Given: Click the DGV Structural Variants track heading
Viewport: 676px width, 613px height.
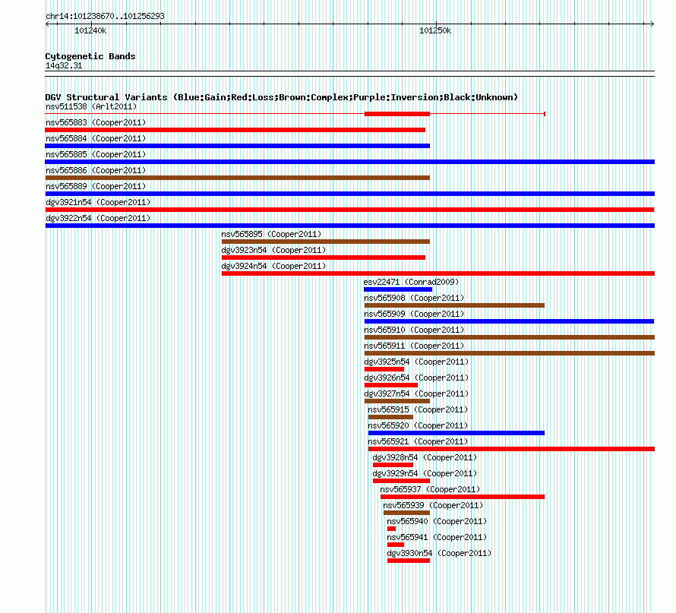Looking at the screenshot, I should point(282,97).
